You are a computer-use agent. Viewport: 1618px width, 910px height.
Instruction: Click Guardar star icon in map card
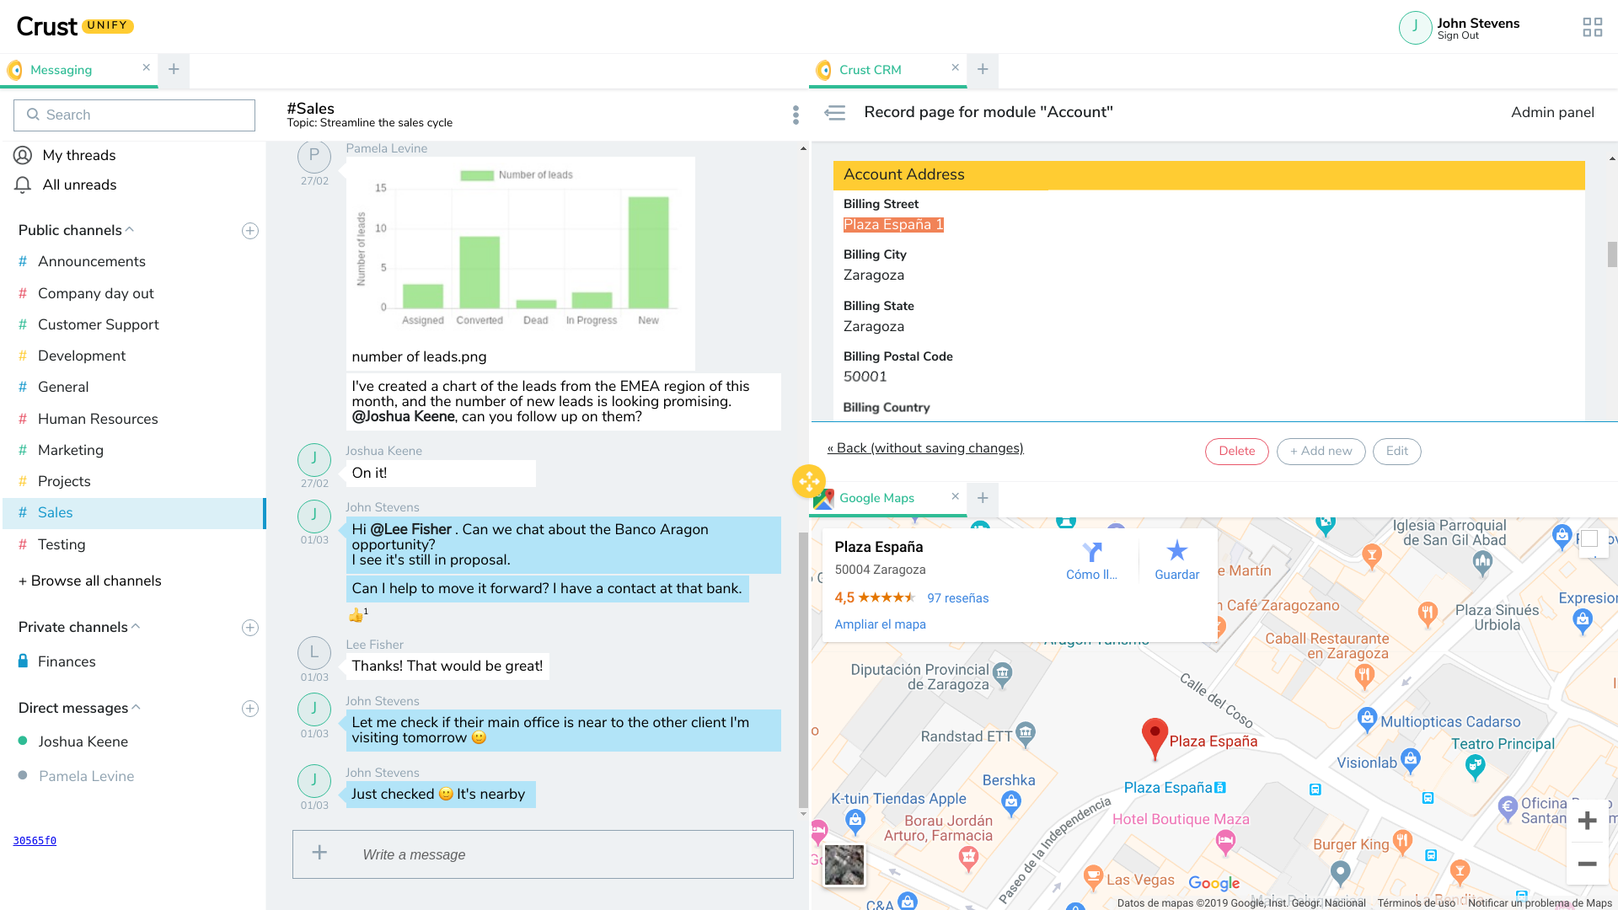click(1176, 551)
